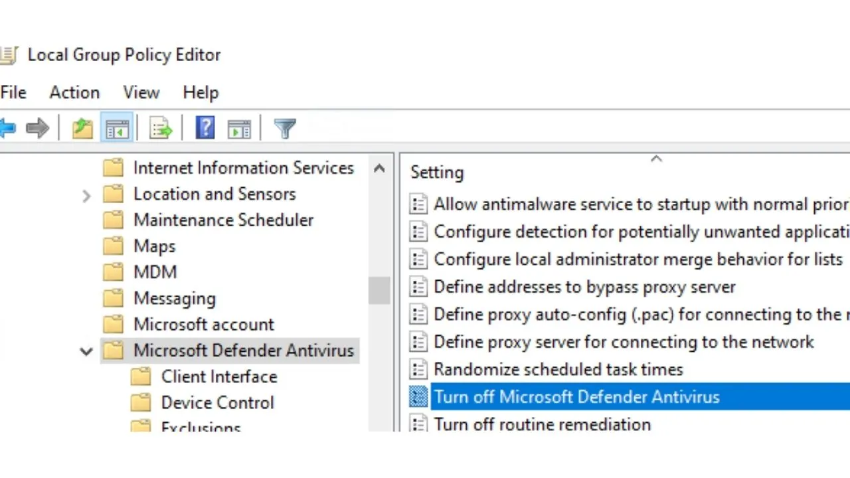Click the Setting column header
The image size is (850, 478).
(437, 173)
